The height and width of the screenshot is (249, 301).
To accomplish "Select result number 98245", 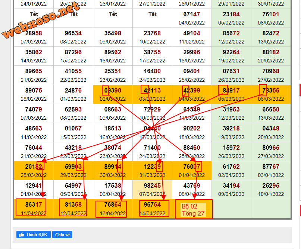I will pos(152,185).
